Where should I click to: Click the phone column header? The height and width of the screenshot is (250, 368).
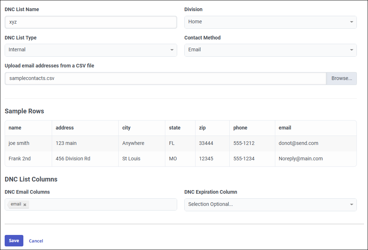point(252,128)
